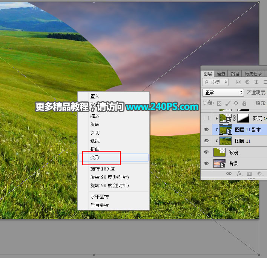Hide the 背景 layer
The height and width of the screenshot is (258, 267).
coord(206,163)
